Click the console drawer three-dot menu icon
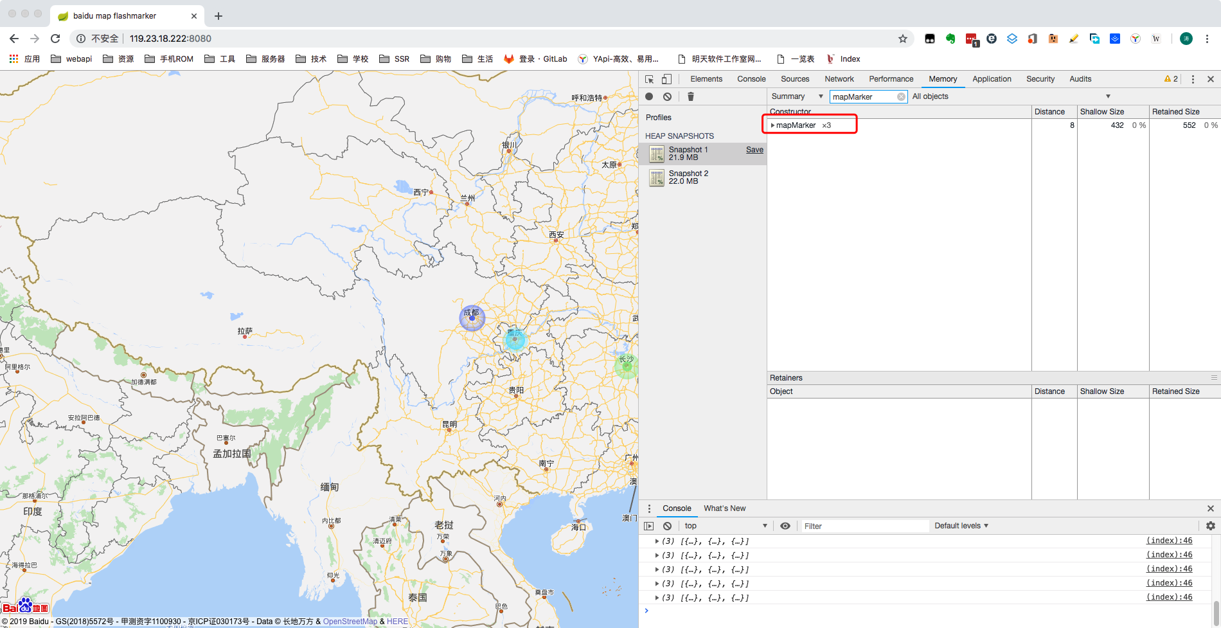Image resolution: width=1221 pixels, height=628 pixels. click(x=649, y=508)
